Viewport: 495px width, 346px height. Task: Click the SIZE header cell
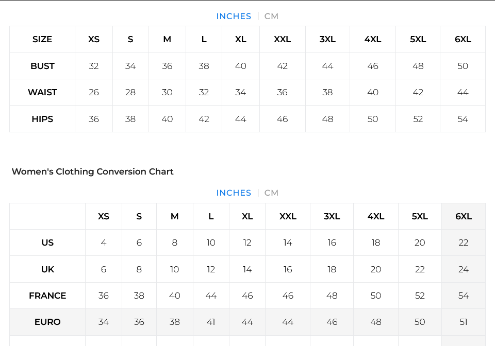42,39
